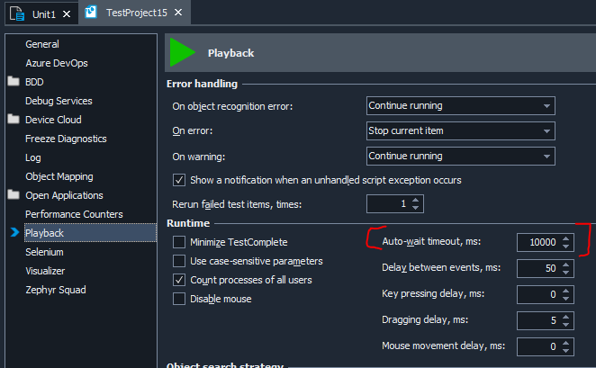596x368 pixels.
Task: Open the Azure DevOps settings page
Action: click(x=56, y=63)
